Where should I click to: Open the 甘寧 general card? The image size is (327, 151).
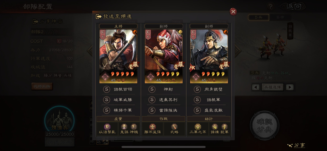coord(118,56)
